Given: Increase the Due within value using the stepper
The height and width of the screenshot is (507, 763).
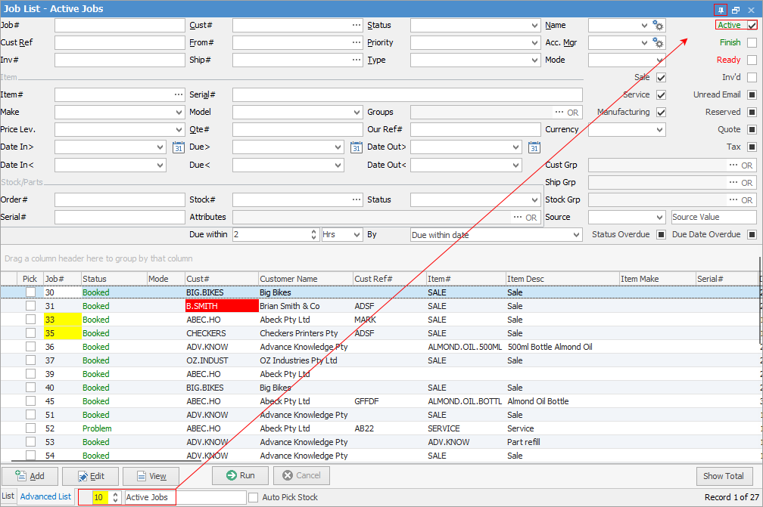Looking at the screenshot, I should [312, 231].
